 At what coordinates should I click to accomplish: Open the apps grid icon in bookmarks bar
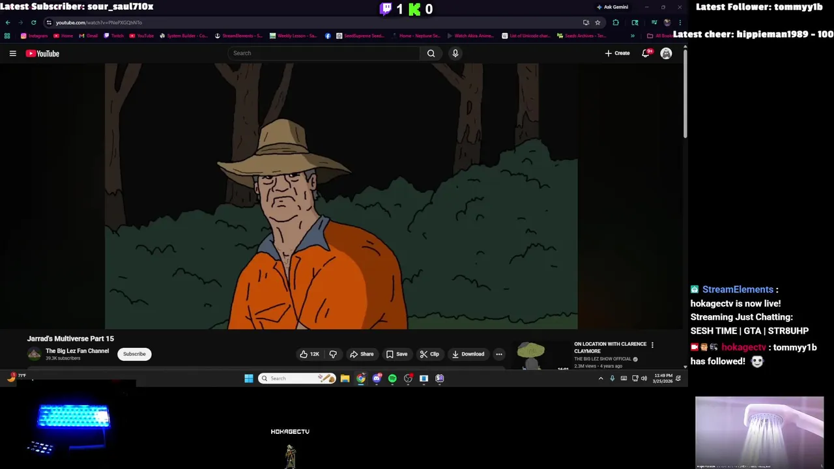[x=7, y=36]
